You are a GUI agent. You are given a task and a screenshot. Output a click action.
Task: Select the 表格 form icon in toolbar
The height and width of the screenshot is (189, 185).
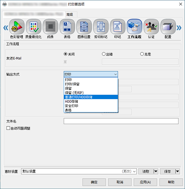pos(67,27)
